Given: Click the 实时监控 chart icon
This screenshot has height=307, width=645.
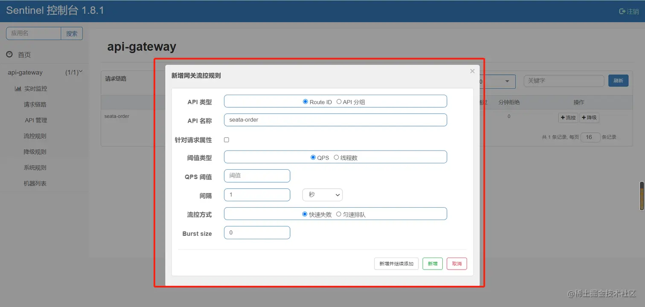Looking at the screenshot, I should [x=18, y=89].
